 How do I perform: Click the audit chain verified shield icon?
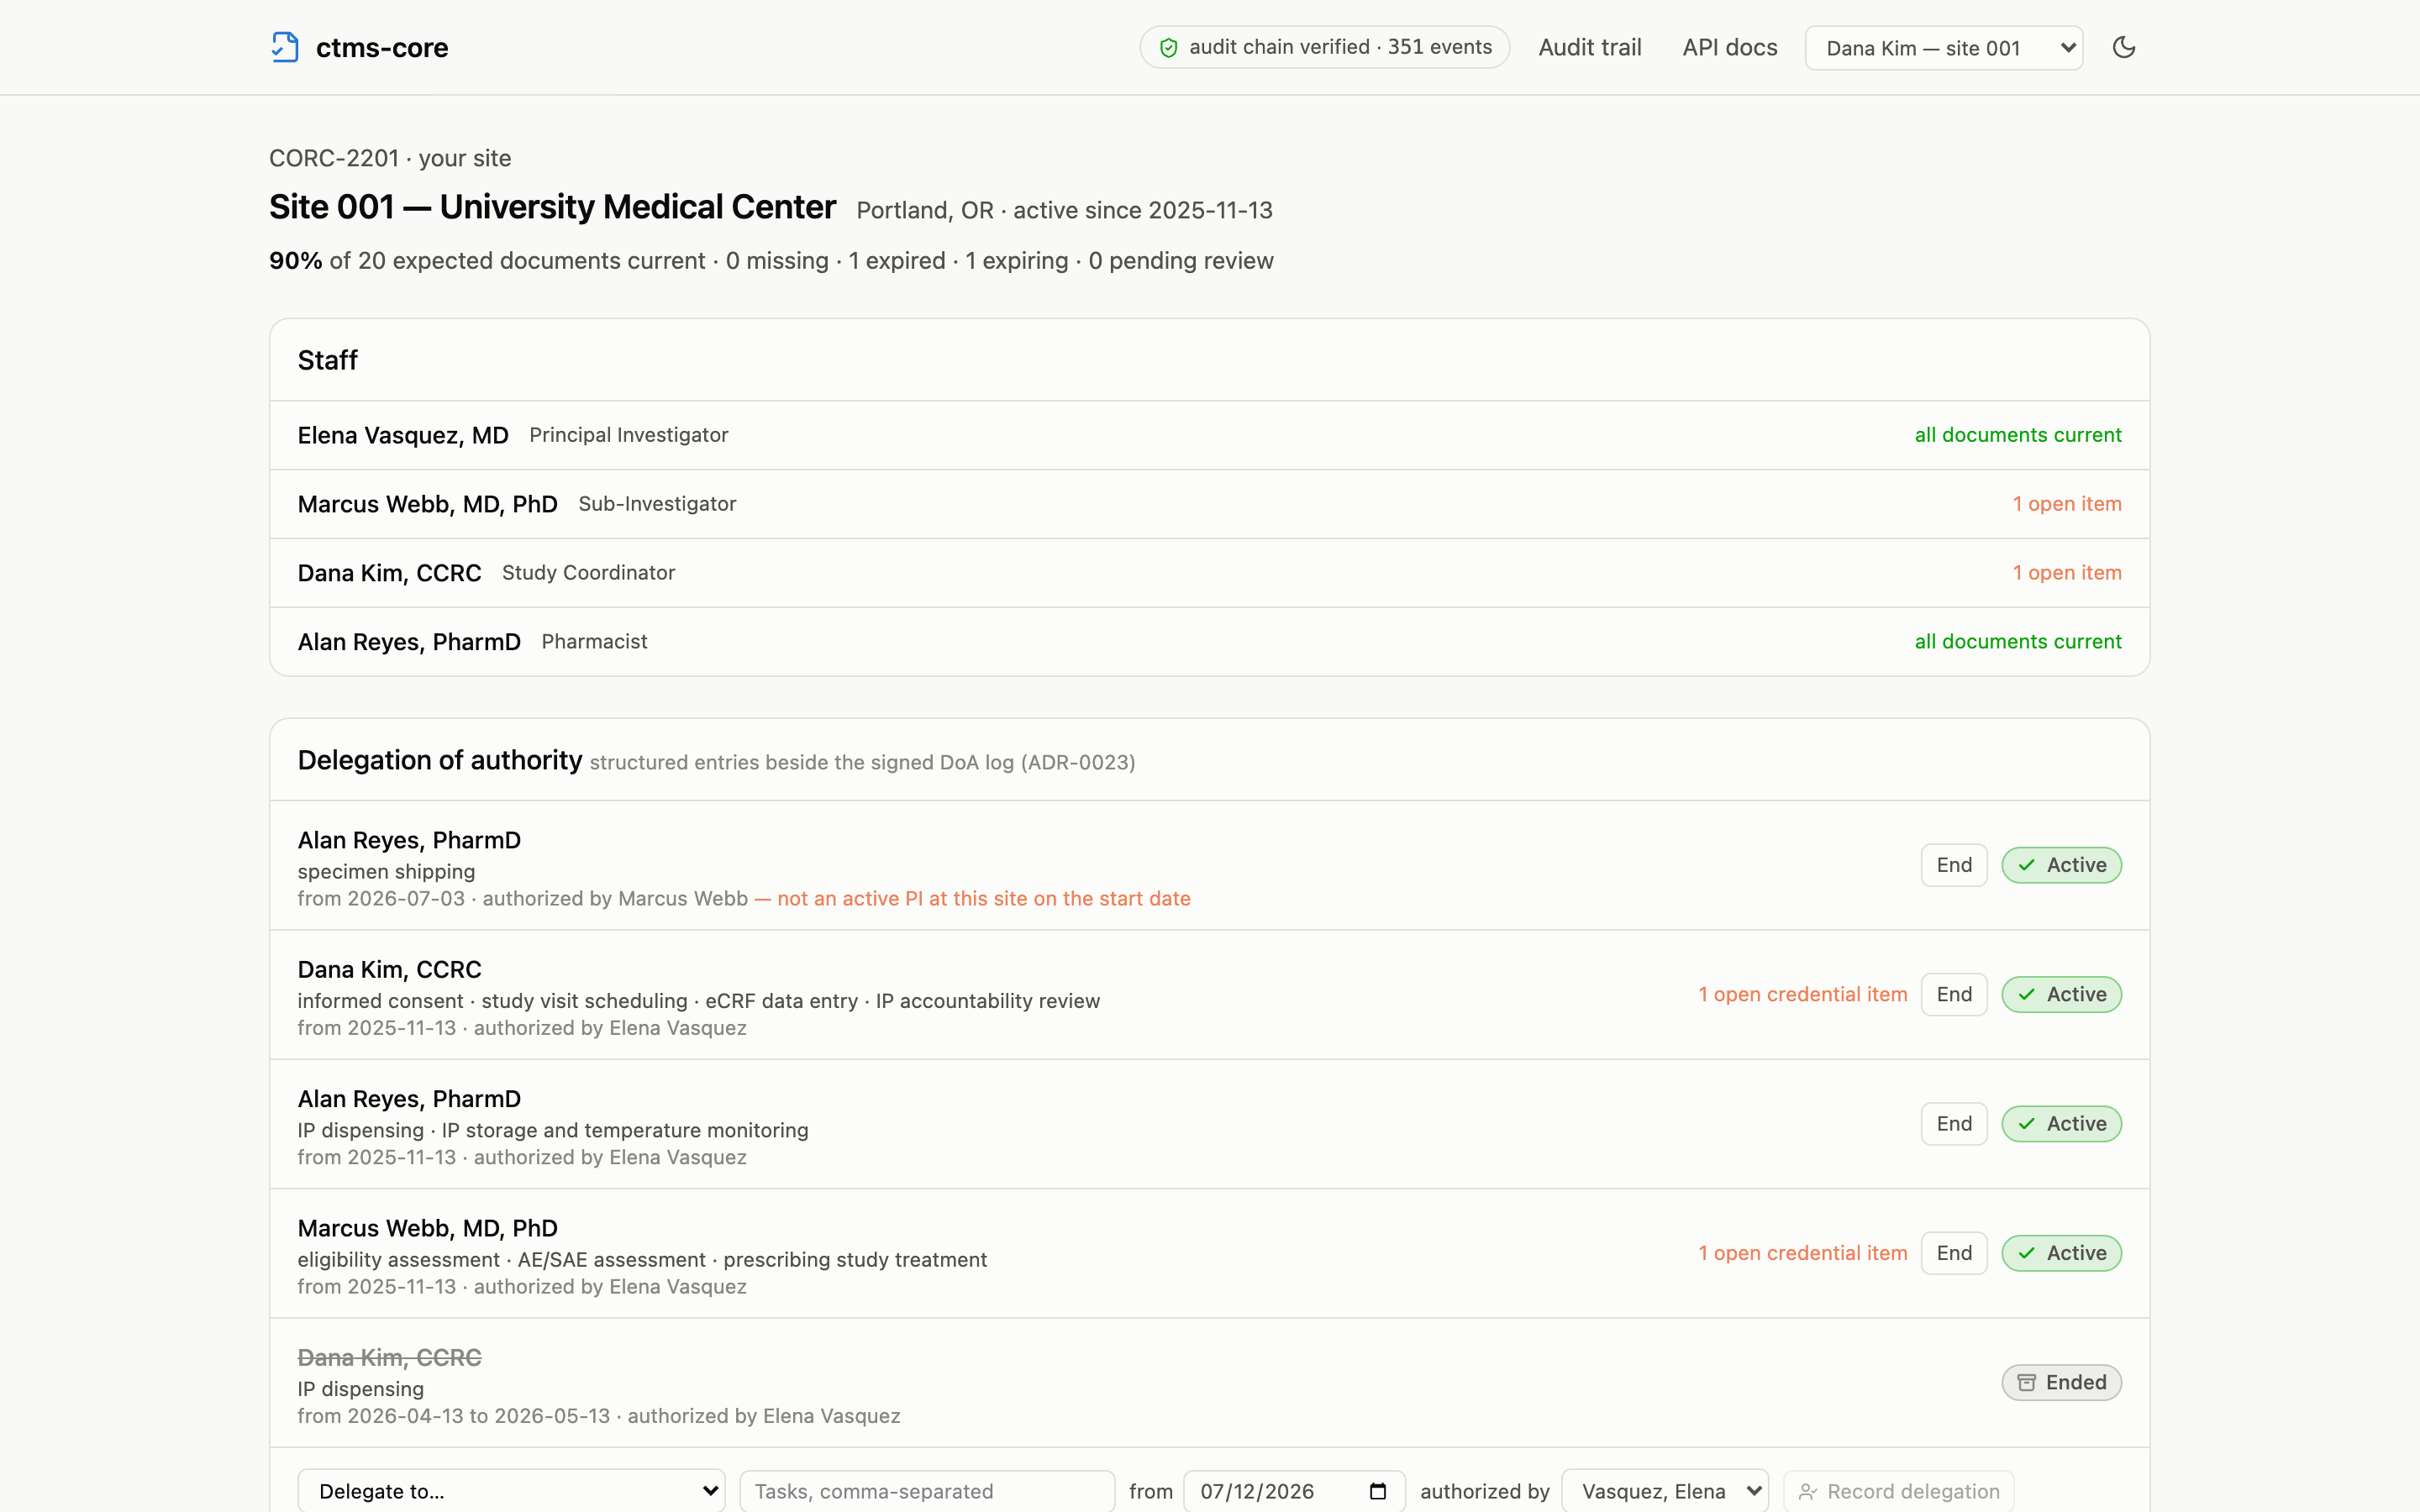[x=1168, y=47]
